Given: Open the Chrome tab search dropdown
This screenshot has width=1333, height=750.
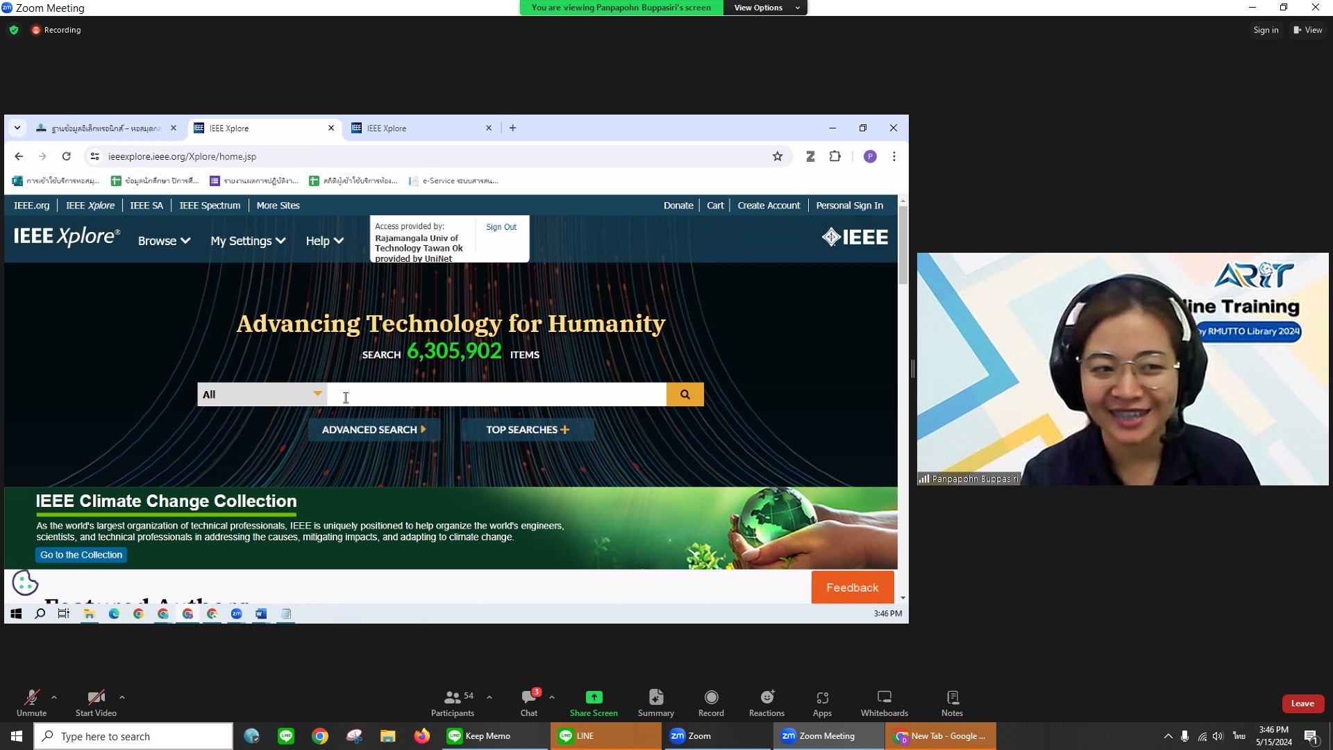Looking at the screenshot, I should (17, 128).
